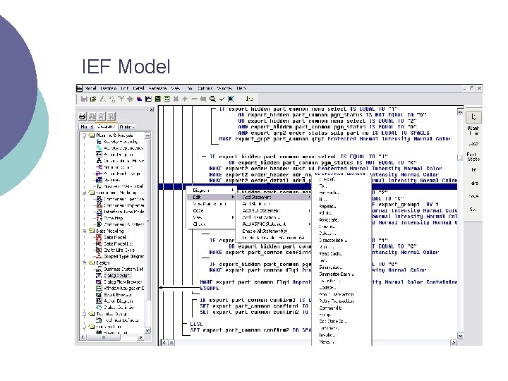
Task: Click the pointer tool in right palette
Action: pos(473,117)
